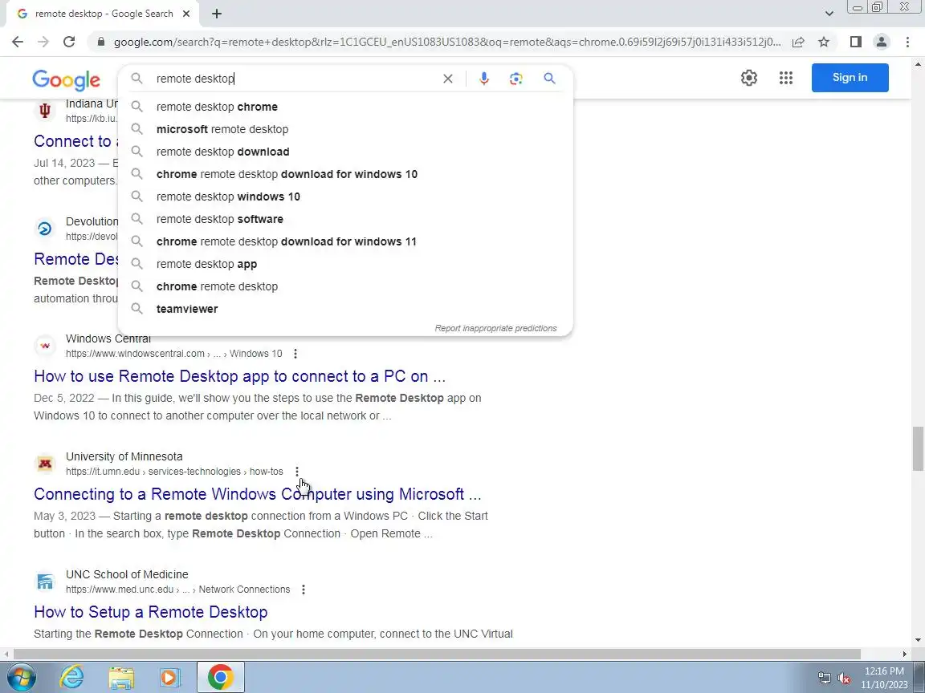The height and width of the screenshot is (693, 925).
Task: Select suggestion teamviewer
Action: tap(345, 309)
